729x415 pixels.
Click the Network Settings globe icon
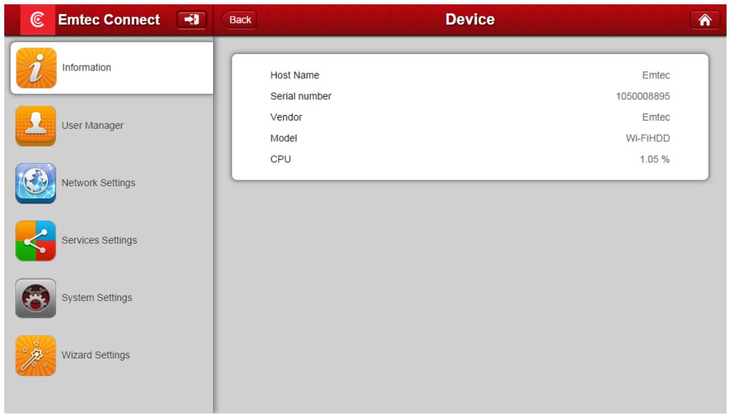click(36, 183)
